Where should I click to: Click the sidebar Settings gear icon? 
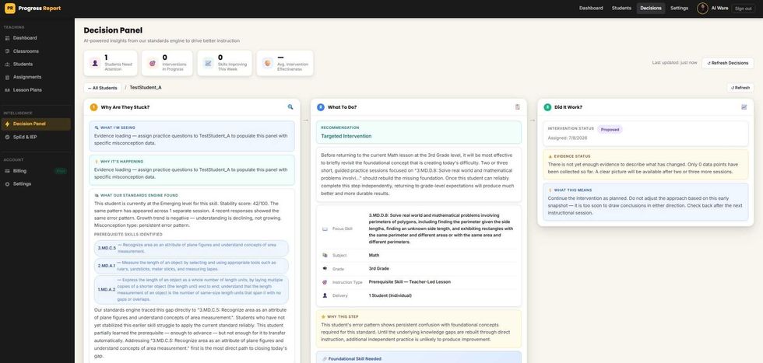click(7, 184)
